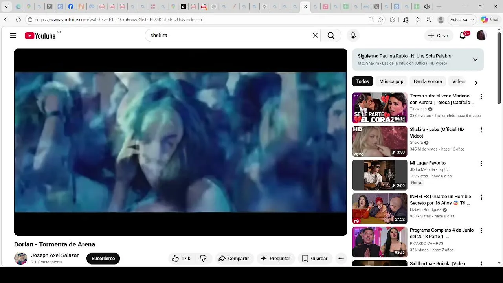Open INFIELES video thumbnail
Image resolution: width=503 pixels, height=283 pixels.
pos(380,208)
